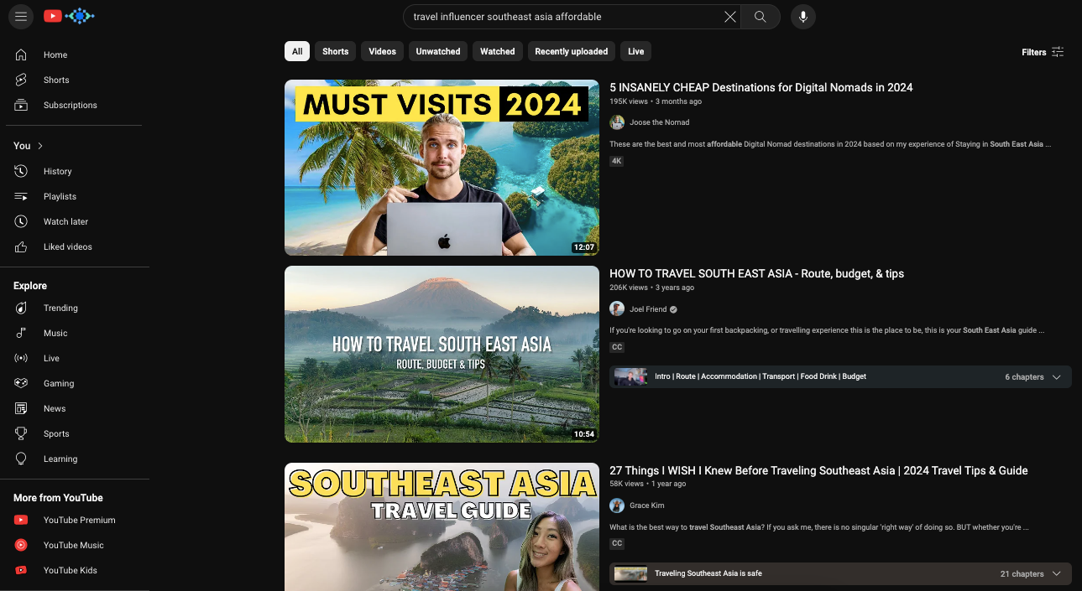Open Watch later from the sidebar
This screenshot has width=1082, height=591.
pos(65,221)
